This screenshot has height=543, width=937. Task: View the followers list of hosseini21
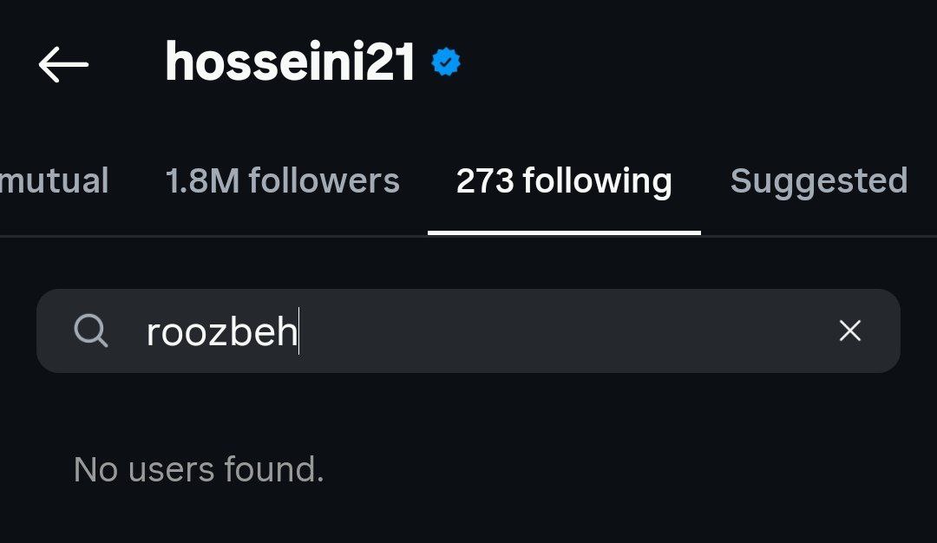click(x=282, y=181)
